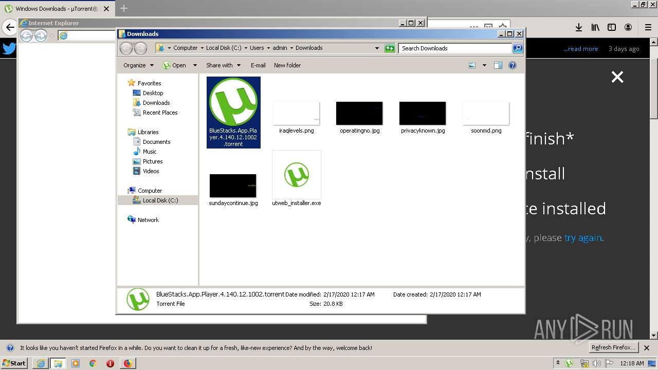Image resolution: width=658 pixels, height=370 pixels.
Task: Open Explorer help via the question mark icon
Action: [513, 65]
